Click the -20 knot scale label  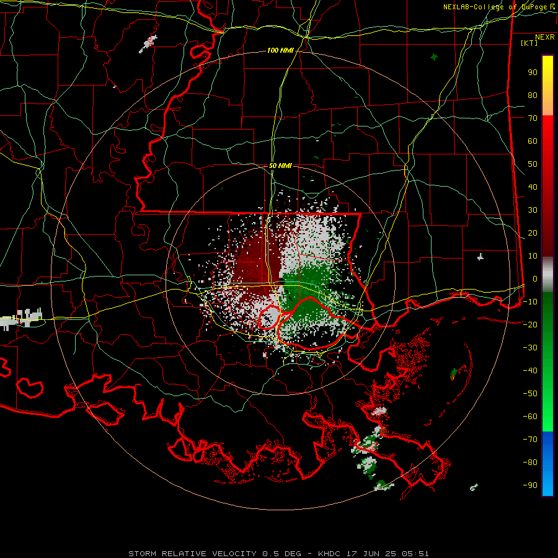click(530, 324)
